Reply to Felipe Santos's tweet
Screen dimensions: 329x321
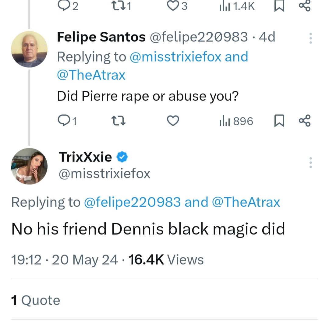pos(63,121)
